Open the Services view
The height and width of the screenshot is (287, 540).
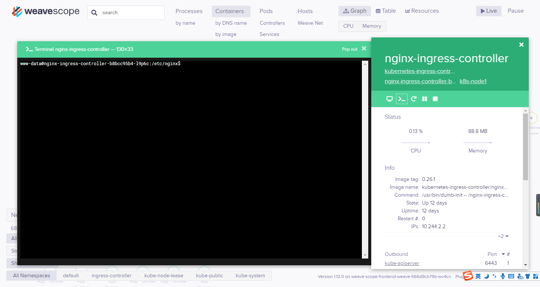(269, 34)
